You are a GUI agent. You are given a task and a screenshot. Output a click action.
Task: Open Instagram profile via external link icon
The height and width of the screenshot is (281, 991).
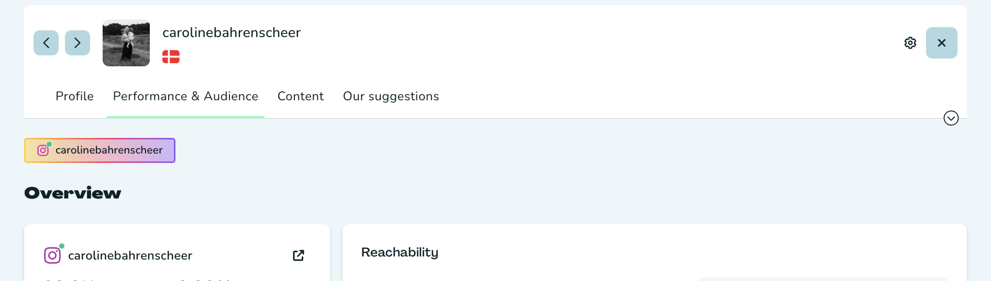tap(299, 255)
